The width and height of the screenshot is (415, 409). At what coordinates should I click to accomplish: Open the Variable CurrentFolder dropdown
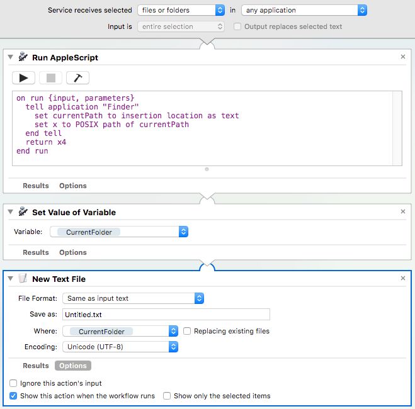pos(119,232)
